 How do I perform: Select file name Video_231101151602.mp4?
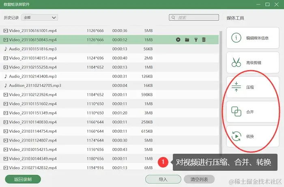tap(33, 104)
